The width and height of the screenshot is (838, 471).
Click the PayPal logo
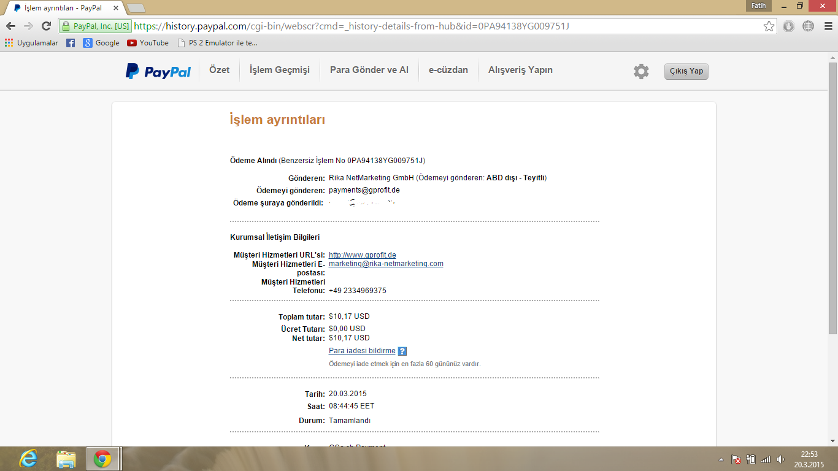[x=158, y=71]
